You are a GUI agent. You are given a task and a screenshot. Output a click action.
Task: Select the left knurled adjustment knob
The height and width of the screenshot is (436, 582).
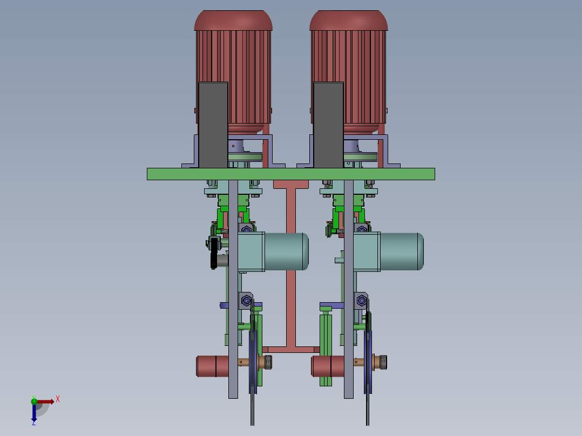point(268,362)
